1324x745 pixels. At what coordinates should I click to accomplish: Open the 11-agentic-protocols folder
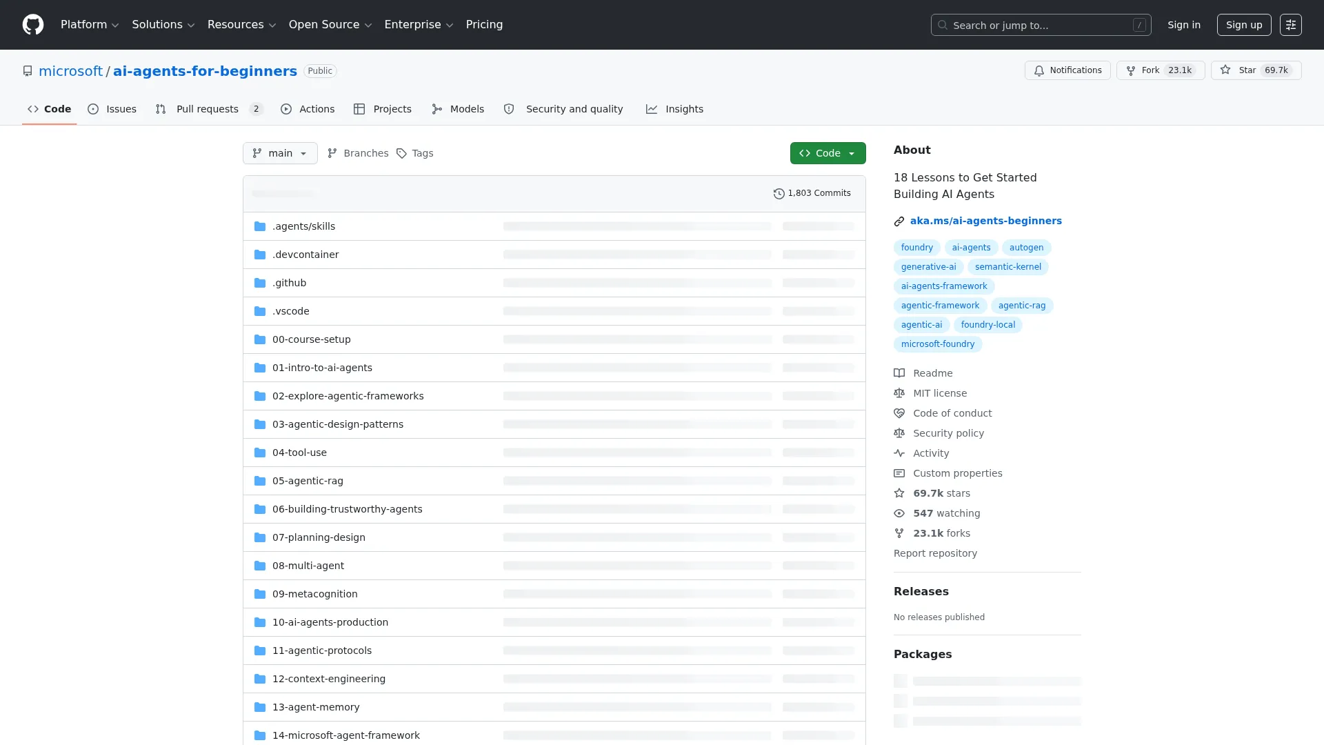(321, 650)
